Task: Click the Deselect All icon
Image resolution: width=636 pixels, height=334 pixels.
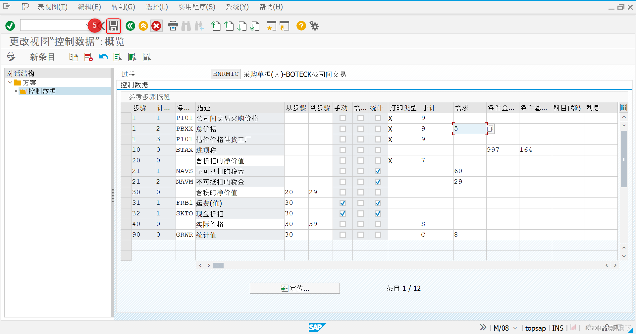Action: coord(147,57)
